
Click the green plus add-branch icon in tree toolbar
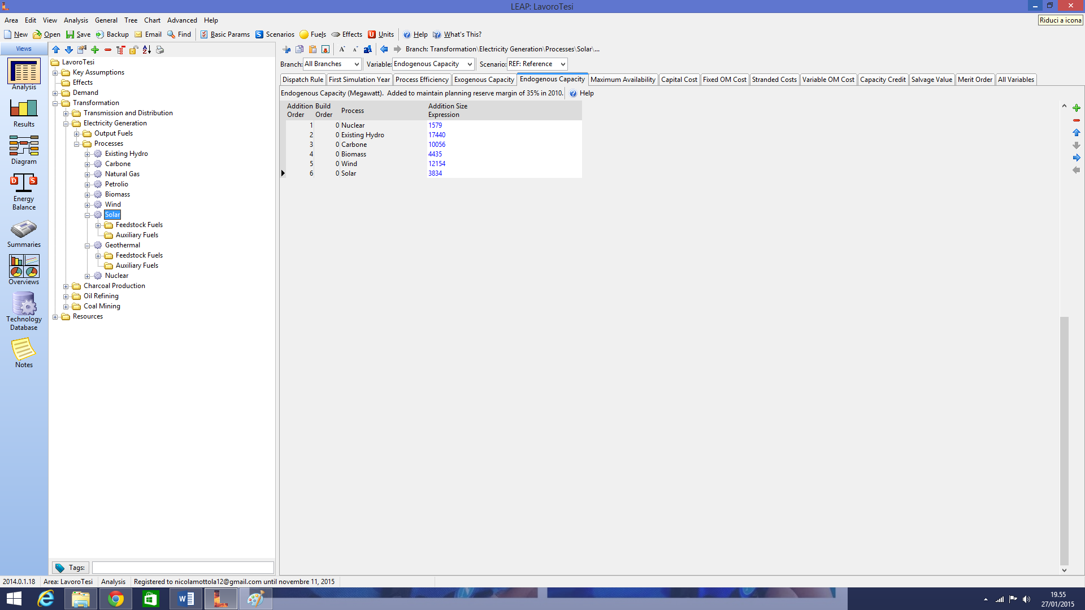[95, 50]
